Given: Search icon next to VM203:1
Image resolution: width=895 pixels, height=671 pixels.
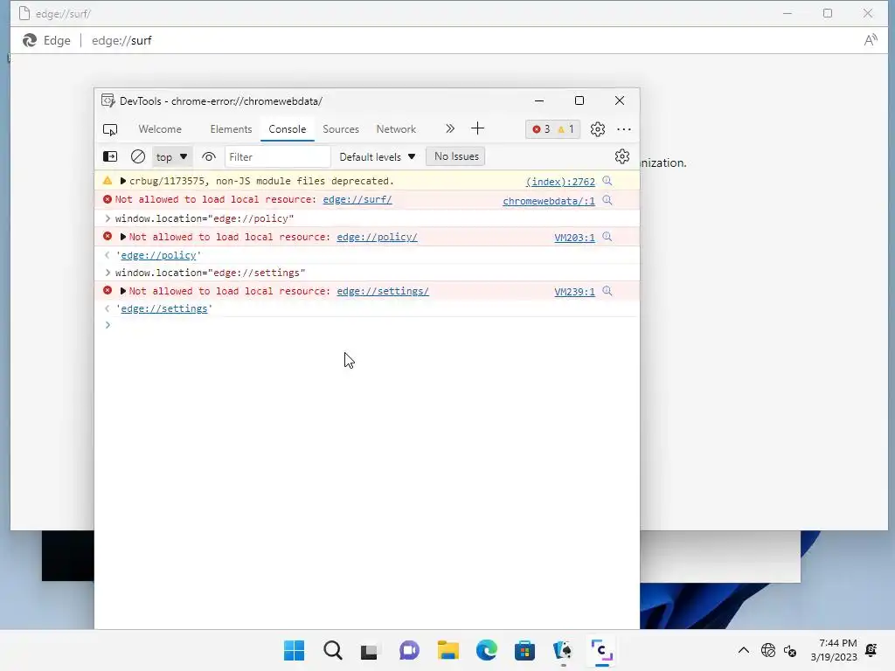Looking at the screenshot, I should coord(607,237).
